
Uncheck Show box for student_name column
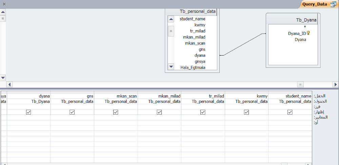[290, 112]
